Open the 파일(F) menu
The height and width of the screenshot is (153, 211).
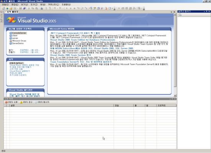point(5,5)
